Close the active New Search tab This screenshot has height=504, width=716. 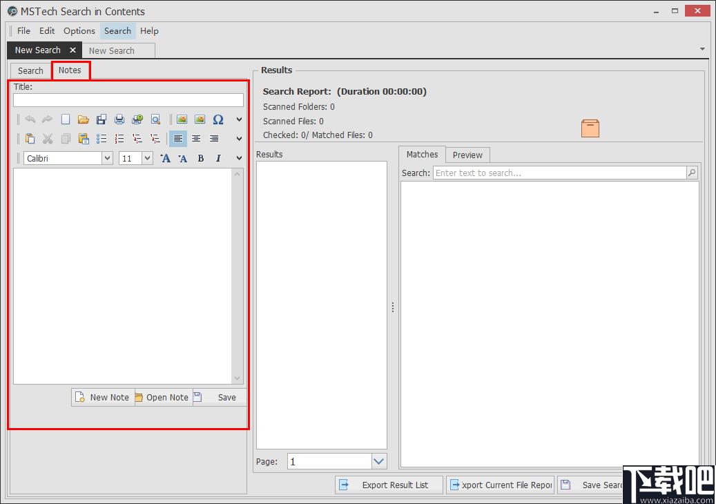click(72, 50)
